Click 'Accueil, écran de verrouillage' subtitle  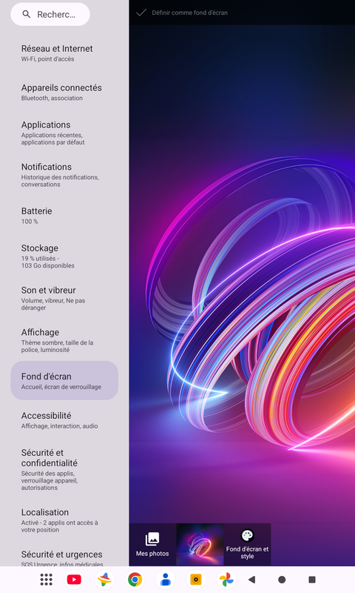[61, 387]
